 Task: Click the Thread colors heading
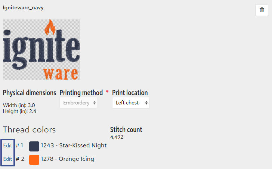pyautogui.click(x=29, y=130)
